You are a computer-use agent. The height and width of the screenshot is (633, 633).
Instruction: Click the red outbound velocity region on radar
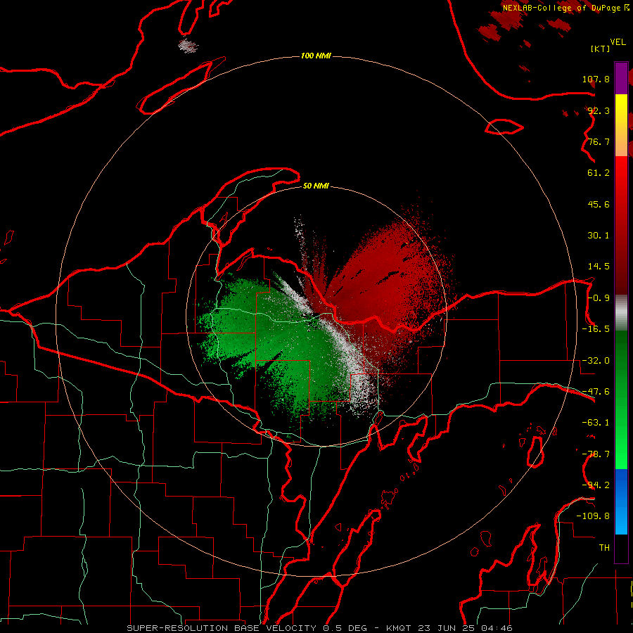click(383, 279)
